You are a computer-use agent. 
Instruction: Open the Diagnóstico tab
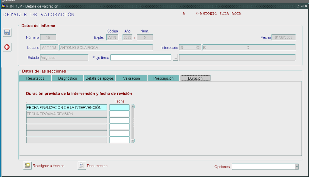coord(67,78)
